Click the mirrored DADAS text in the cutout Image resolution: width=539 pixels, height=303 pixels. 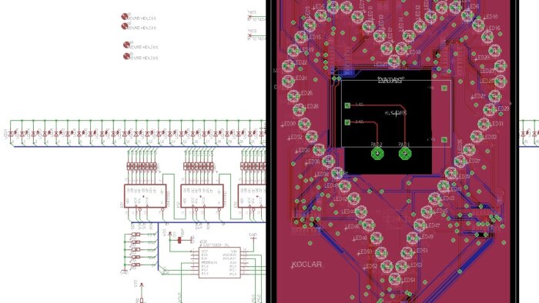click(390, 80)
